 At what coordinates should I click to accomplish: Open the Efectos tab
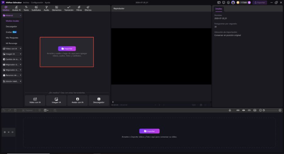(88, 8)
